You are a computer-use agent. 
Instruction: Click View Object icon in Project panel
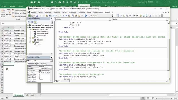pyautogui.click(x=31, y=22)
